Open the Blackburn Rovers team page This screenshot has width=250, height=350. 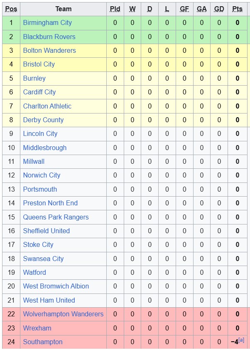49,37
